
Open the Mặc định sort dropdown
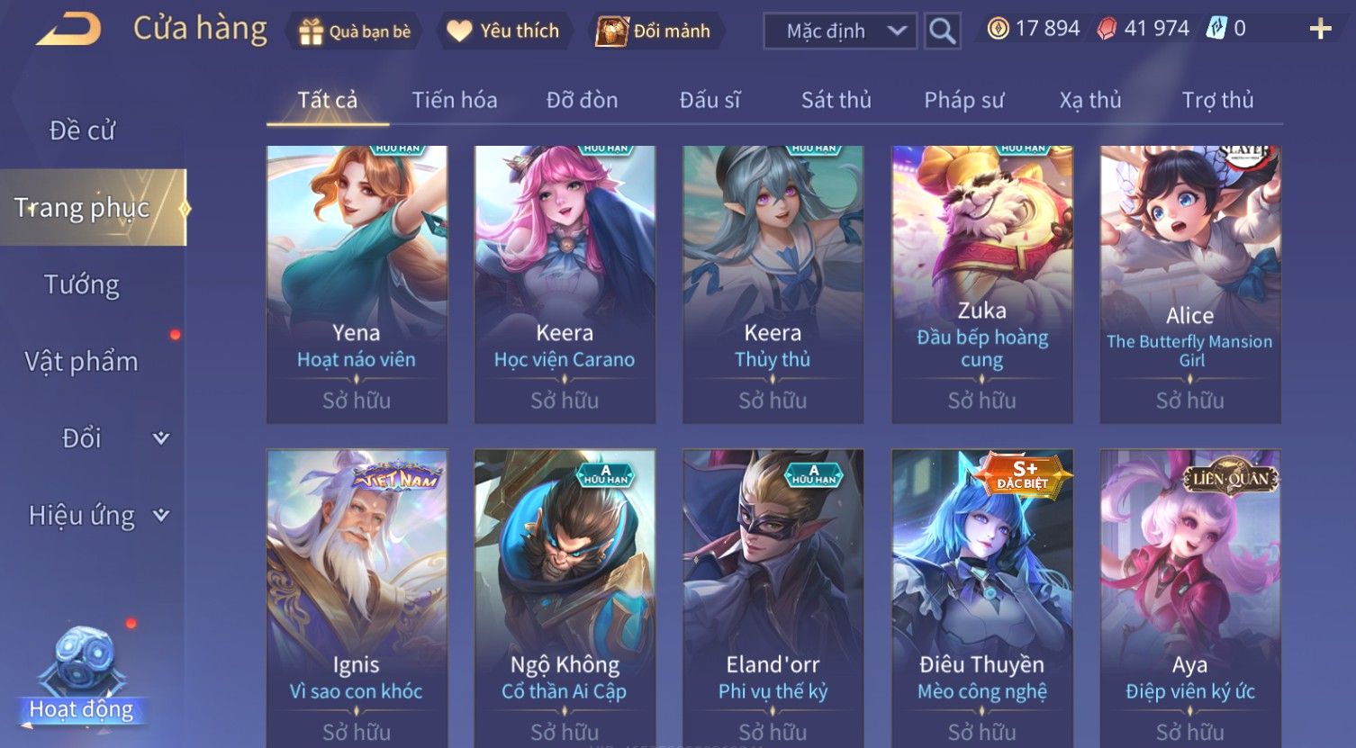[840, 32]
